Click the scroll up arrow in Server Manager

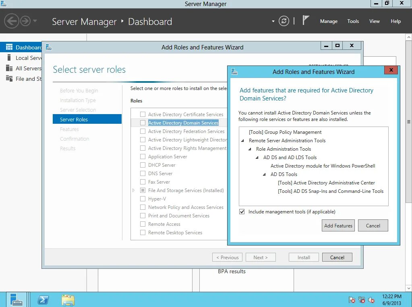(x=409, y=37)
